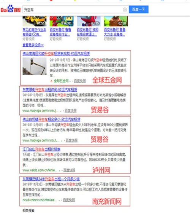
Task: Open 百度快照 for 江门台山 result
Action: [69, 170]
